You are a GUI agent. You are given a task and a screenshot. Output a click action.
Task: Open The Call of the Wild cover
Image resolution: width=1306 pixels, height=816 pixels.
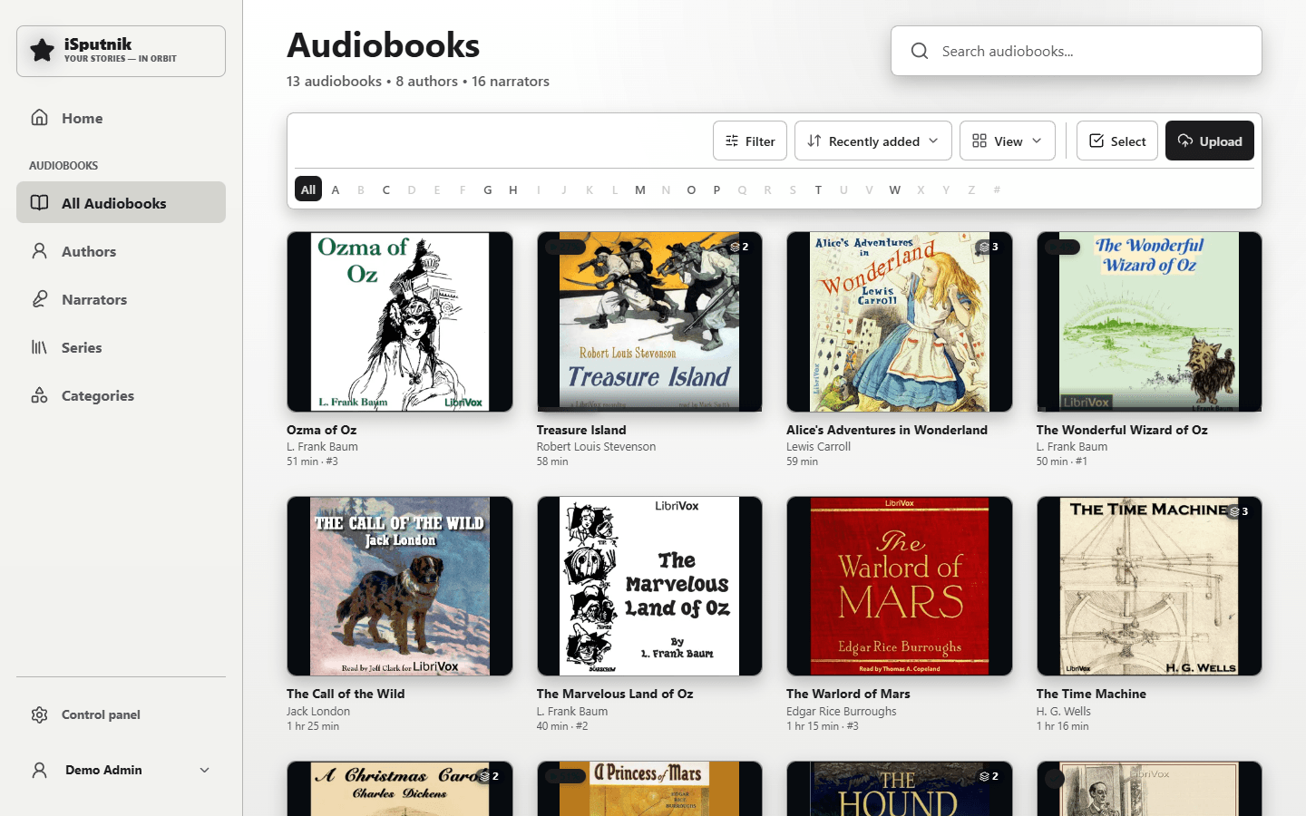point(400,586)
